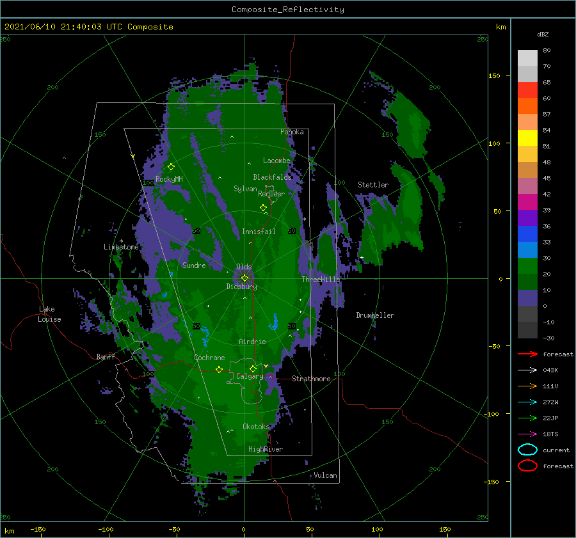Click the red forecast arrow legend icon
Image resolution: width=576 pixels, height=538 pixels.
[x=527, y=354]
